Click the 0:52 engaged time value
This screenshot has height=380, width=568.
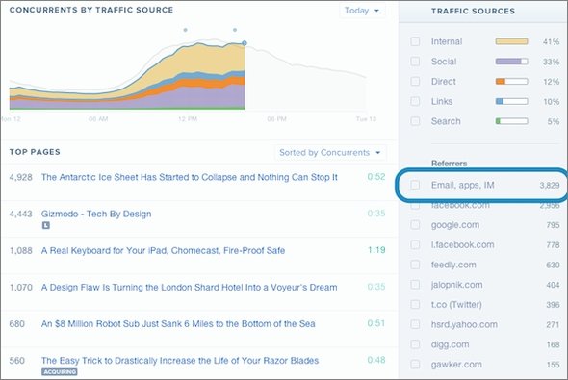coord(376,177)
